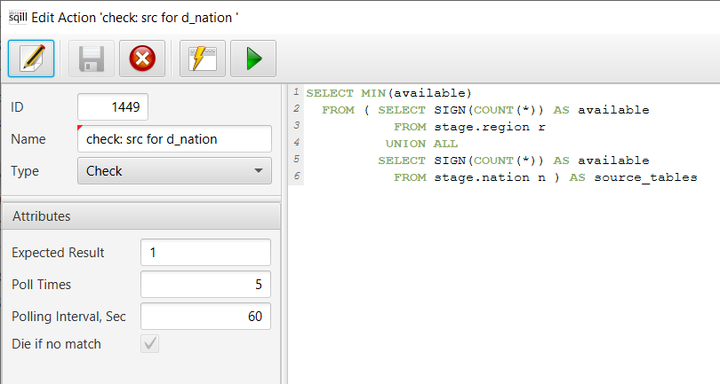Click the lightning bolt script icon
The image size is (720, 384).
tap(203, 59)
